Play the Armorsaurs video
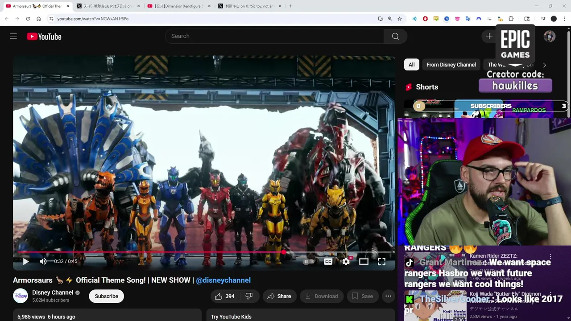Viewport: 571px width, 321px height. (x=25, y=262)
